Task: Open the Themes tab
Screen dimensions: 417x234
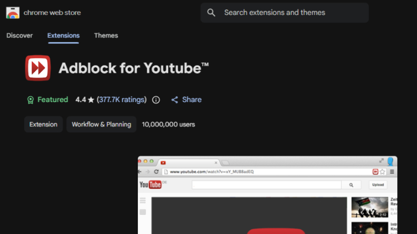Action: (x=106, y=35)
